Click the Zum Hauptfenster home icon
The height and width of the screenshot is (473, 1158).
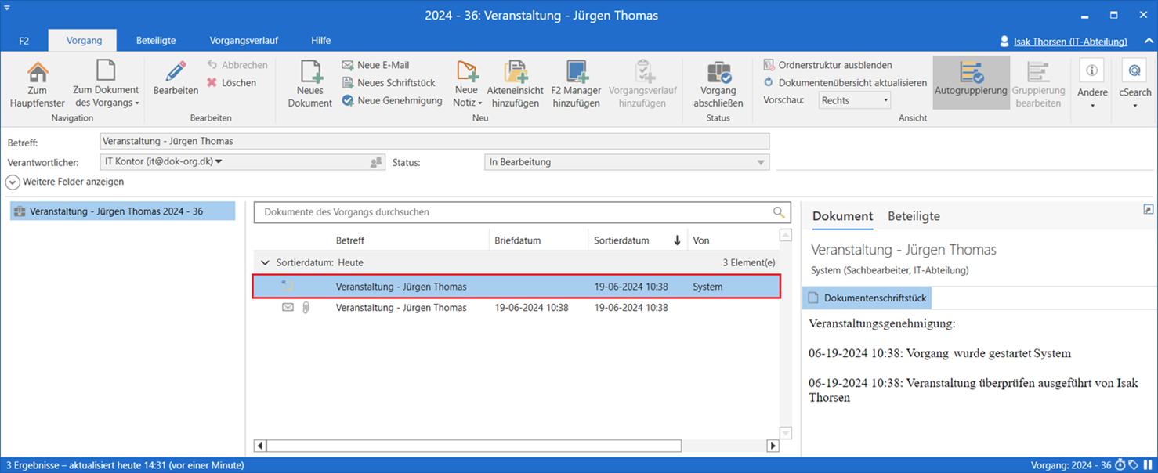37,74
